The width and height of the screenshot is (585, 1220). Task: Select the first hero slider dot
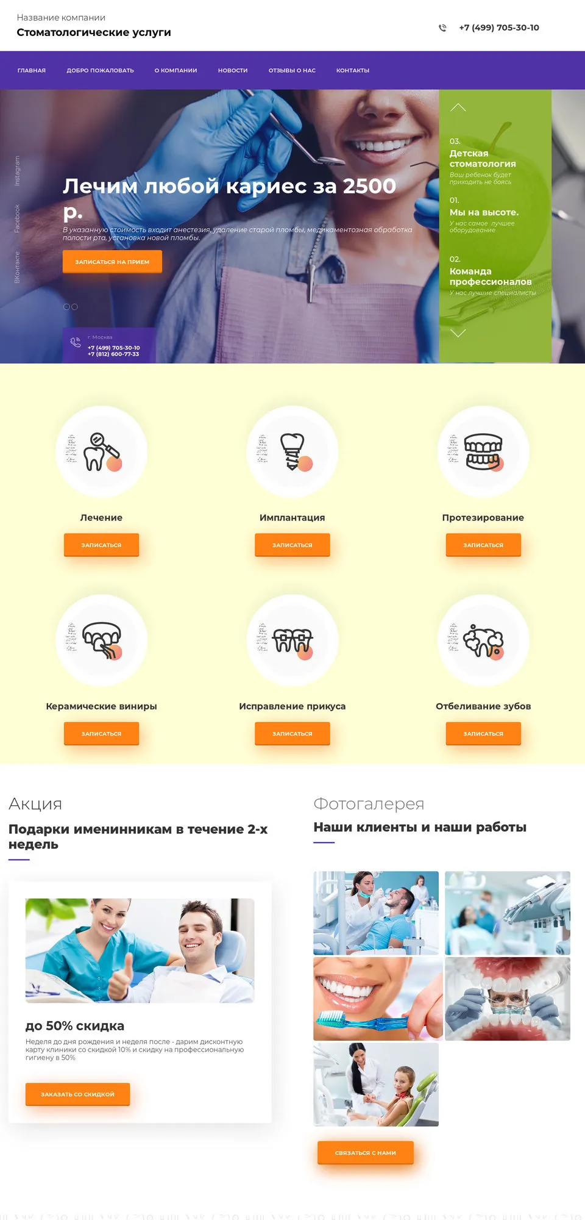click(67, 307)
